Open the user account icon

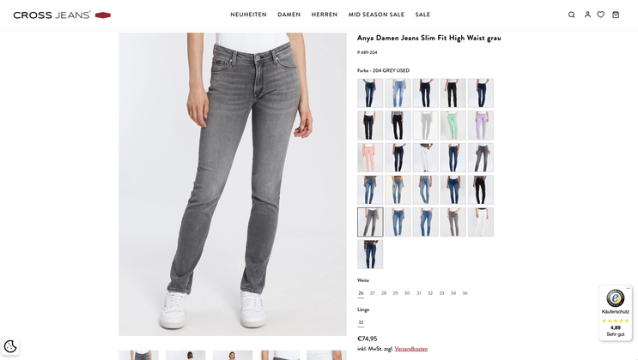coord(587,15)
